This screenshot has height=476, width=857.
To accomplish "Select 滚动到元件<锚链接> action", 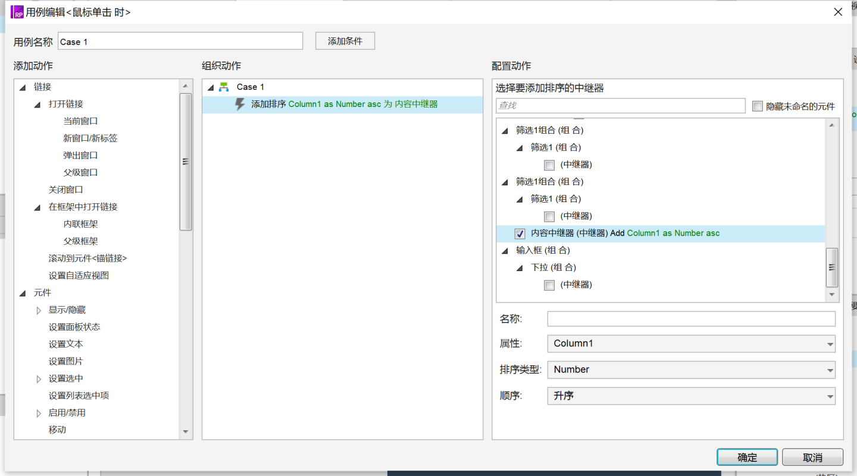I will (87, 259).
